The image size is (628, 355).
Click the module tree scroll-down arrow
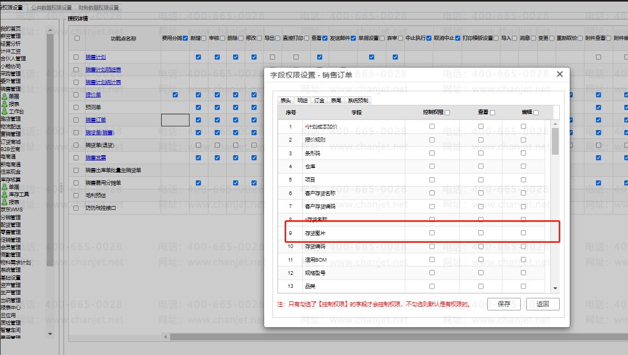coord(50,334)
